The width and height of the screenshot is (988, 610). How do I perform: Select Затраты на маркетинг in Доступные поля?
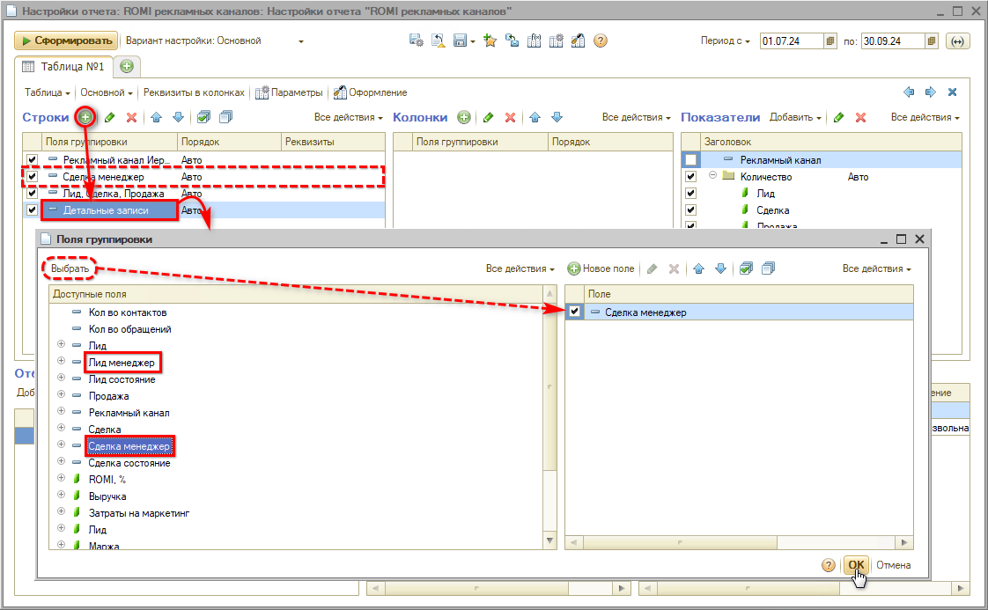[138, 513]
